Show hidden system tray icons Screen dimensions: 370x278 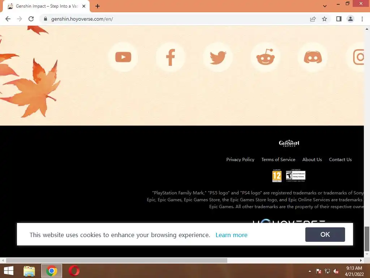310,271
